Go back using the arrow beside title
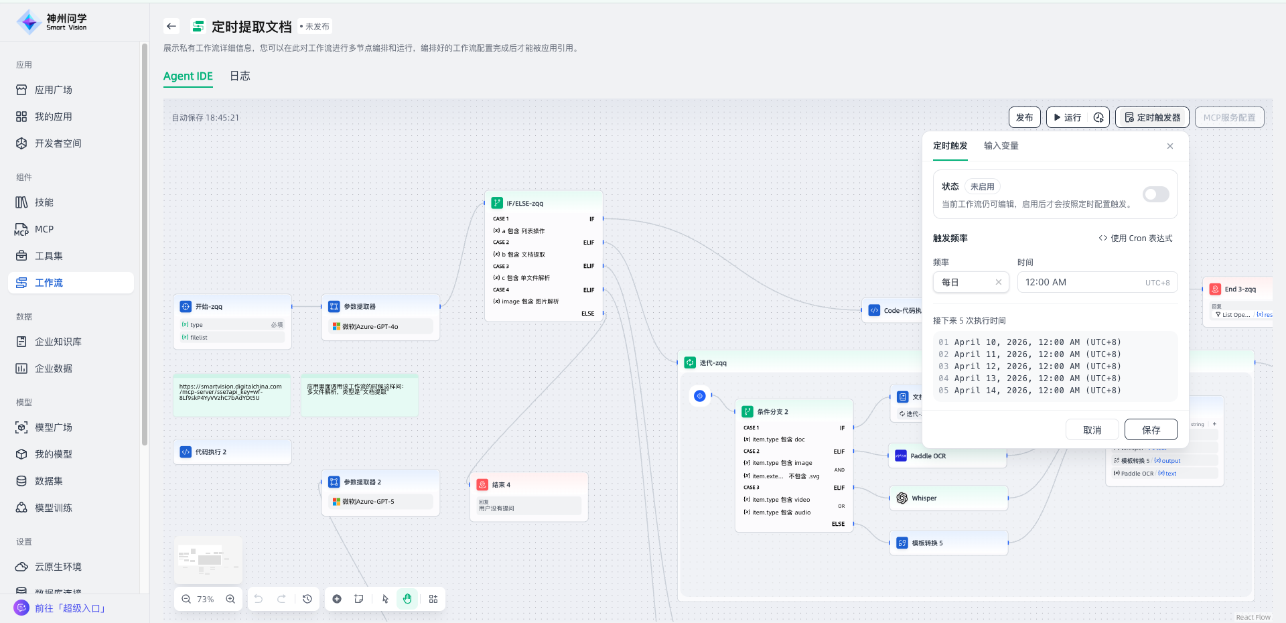This screenshot has height=623, width=1286. pyautogui.click(x=171, y=26)
